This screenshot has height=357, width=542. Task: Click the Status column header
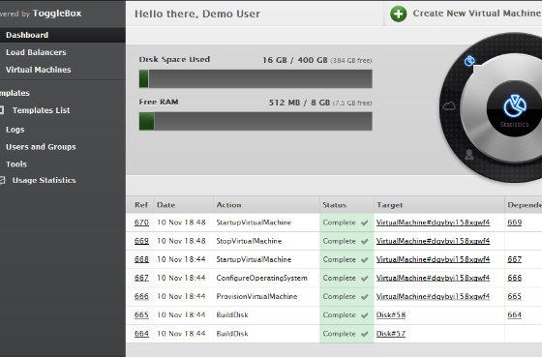tap(334, 205)
